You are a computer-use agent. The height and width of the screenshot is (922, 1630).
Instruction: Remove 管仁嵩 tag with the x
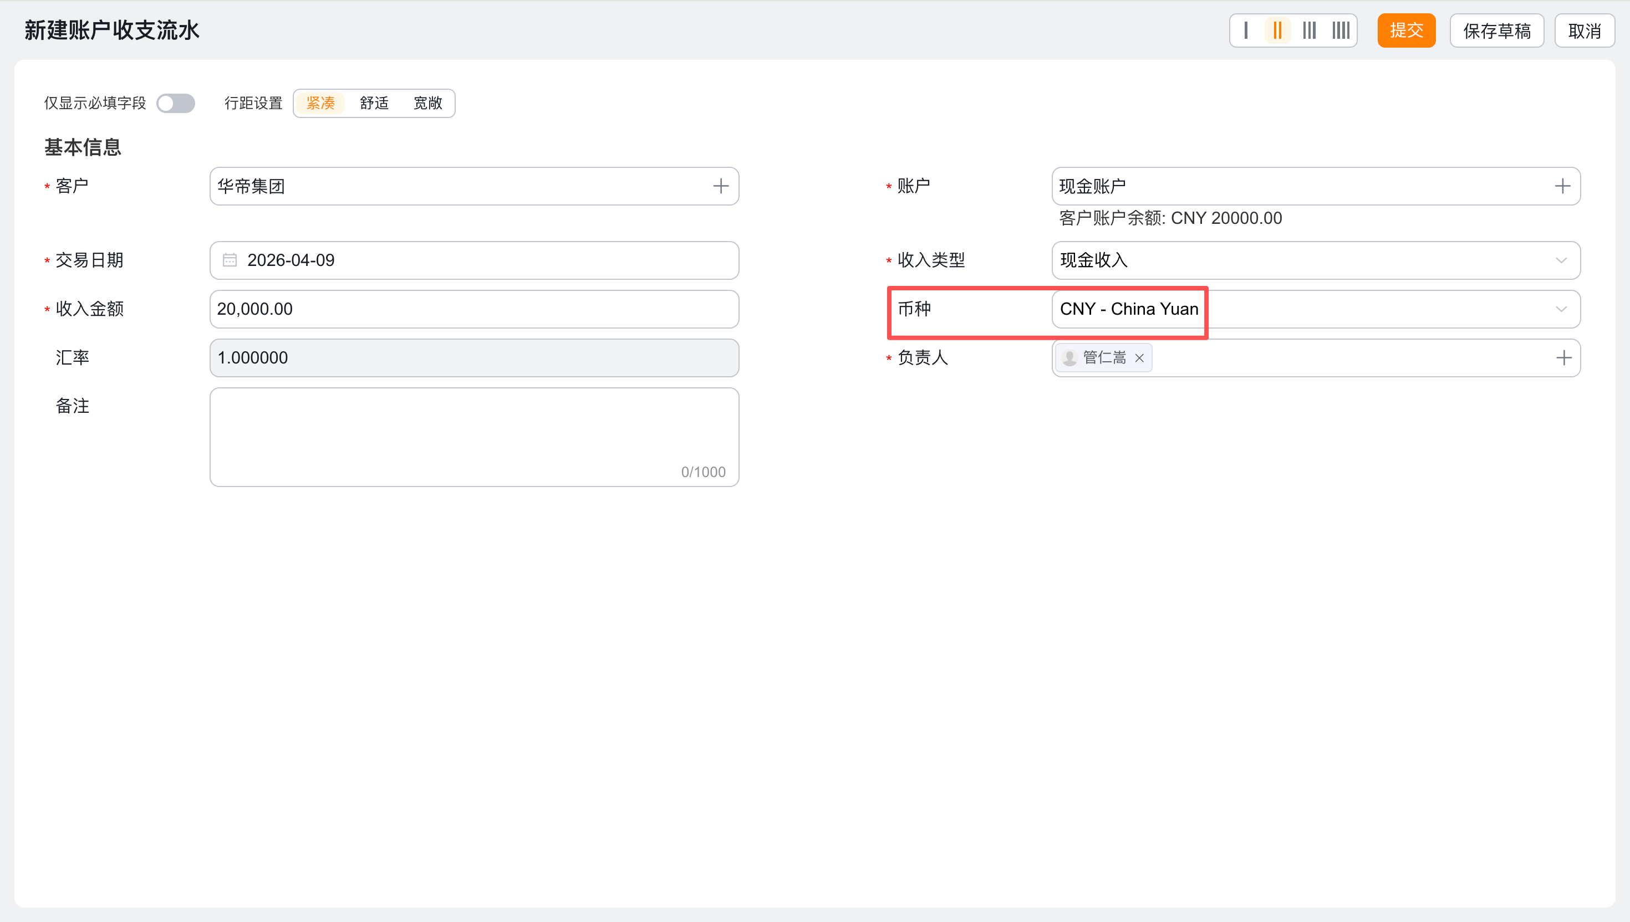click(x=1139, y=358)
